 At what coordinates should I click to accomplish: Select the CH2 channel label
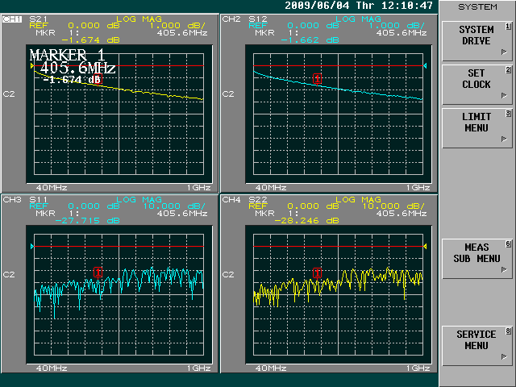(231, 19)
